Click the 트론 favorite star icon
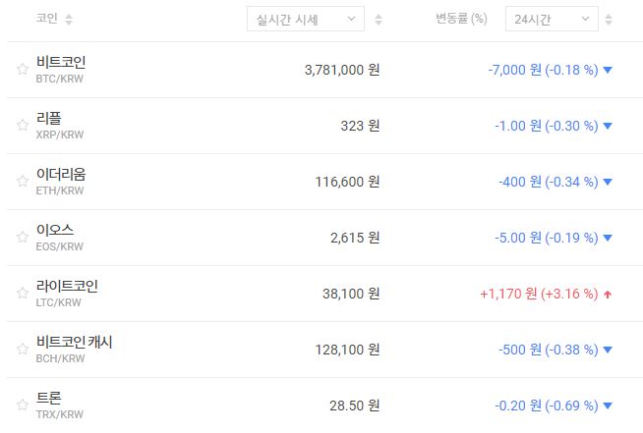643x433 pixels. pos(22,405)
